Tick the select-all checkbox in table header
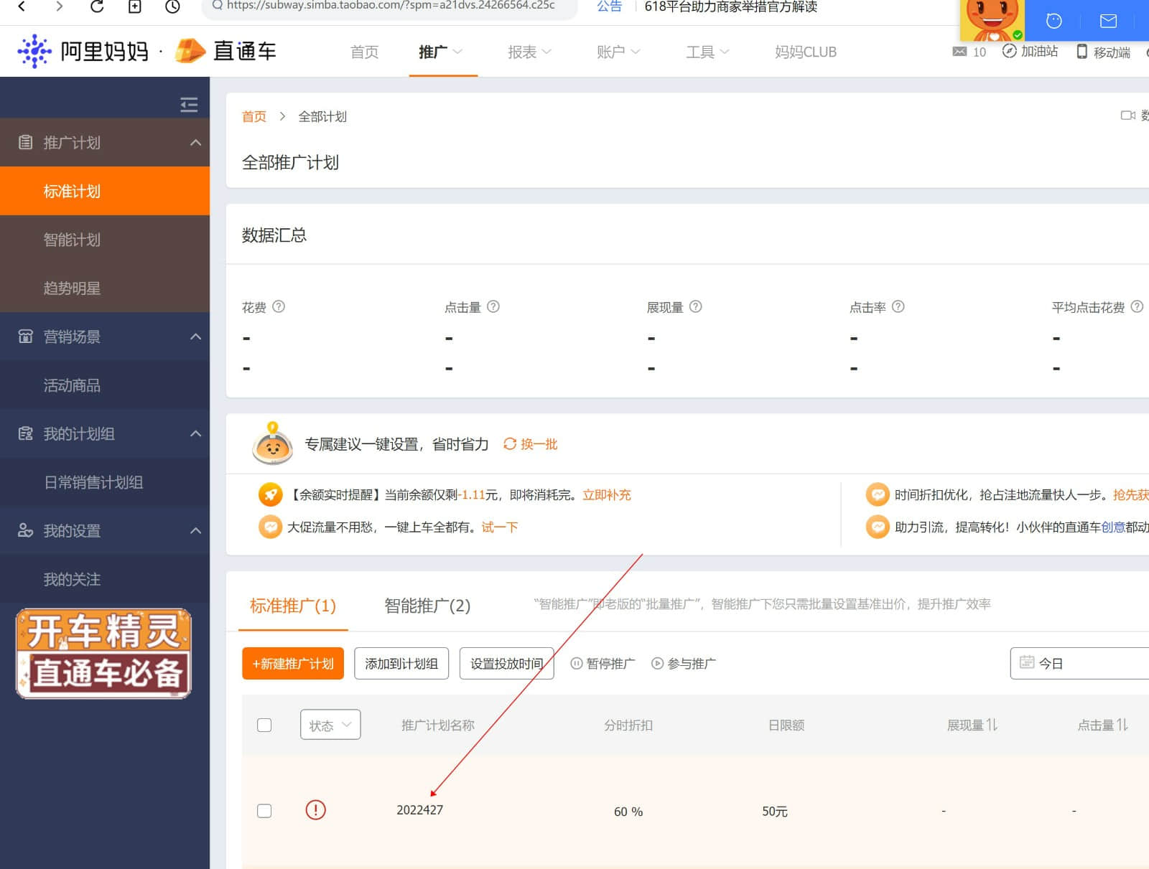 click(x=264, y=725)
